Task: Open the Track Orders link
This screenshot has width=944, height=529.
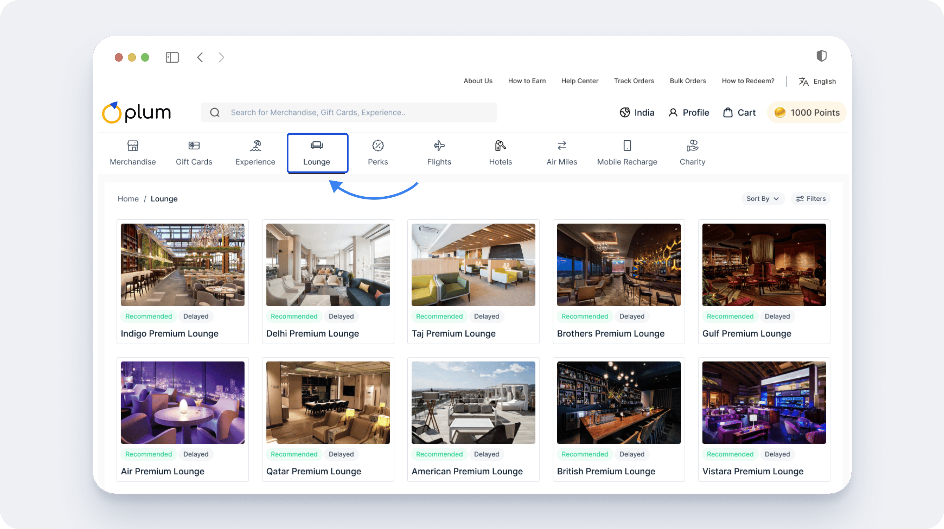Action: tap(634, 81)
